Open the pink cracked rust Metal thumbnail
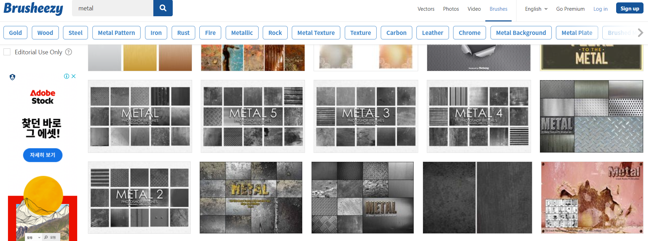648x241 pixels. click(592, 197)
